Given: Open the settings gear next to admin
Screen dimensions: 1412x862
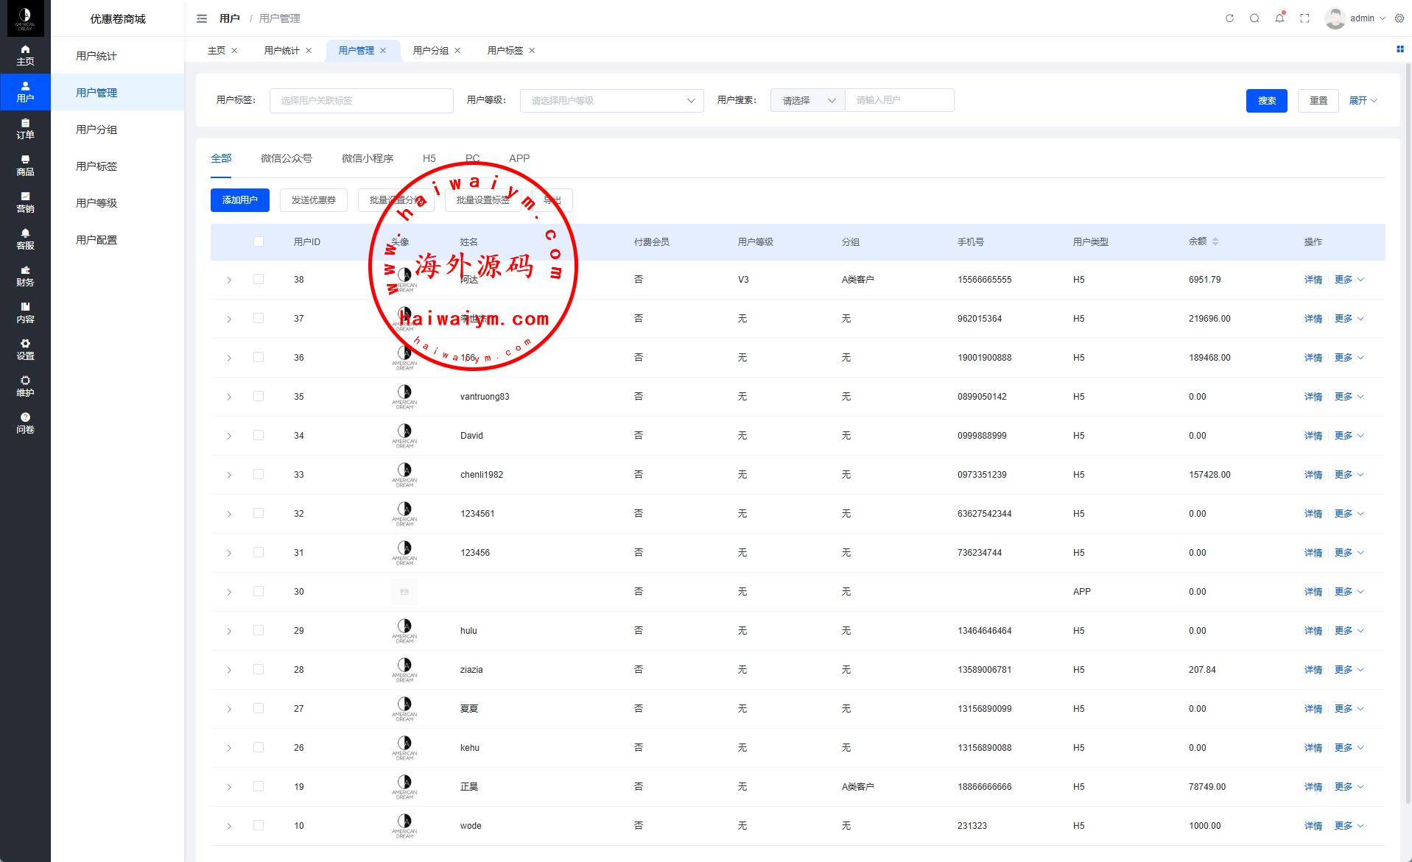Looking at the screenshot, I should coord(1399,18).
